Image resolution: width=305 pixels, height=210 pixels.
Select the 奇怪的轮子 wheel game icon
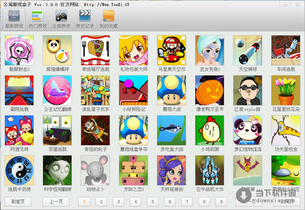click(x=96, y=130)
